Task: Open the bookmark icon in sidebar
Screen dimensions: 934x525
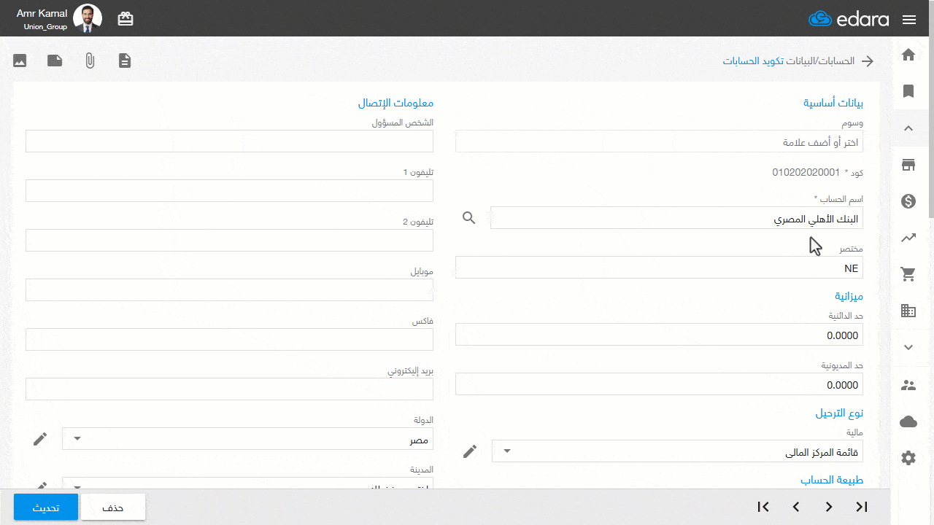Action: (x=908, y=91)
